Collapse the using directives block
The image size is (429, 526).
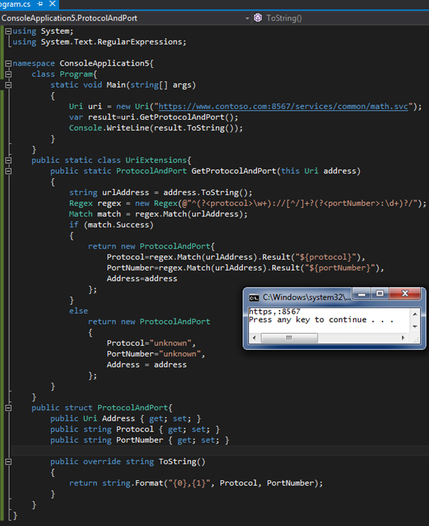coord(7,32)
